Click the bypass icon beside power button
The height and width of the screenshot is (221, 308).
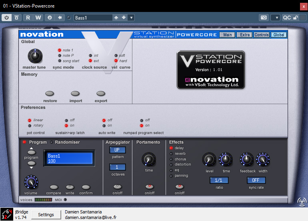coord(17,18)
